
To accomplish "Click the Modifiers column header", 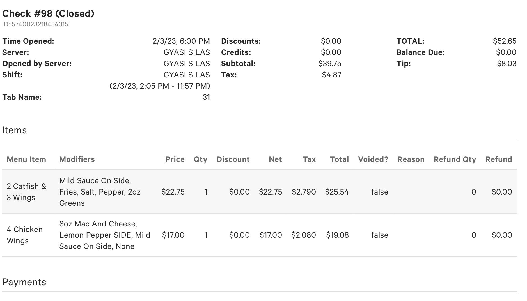I will pos(77,159).
